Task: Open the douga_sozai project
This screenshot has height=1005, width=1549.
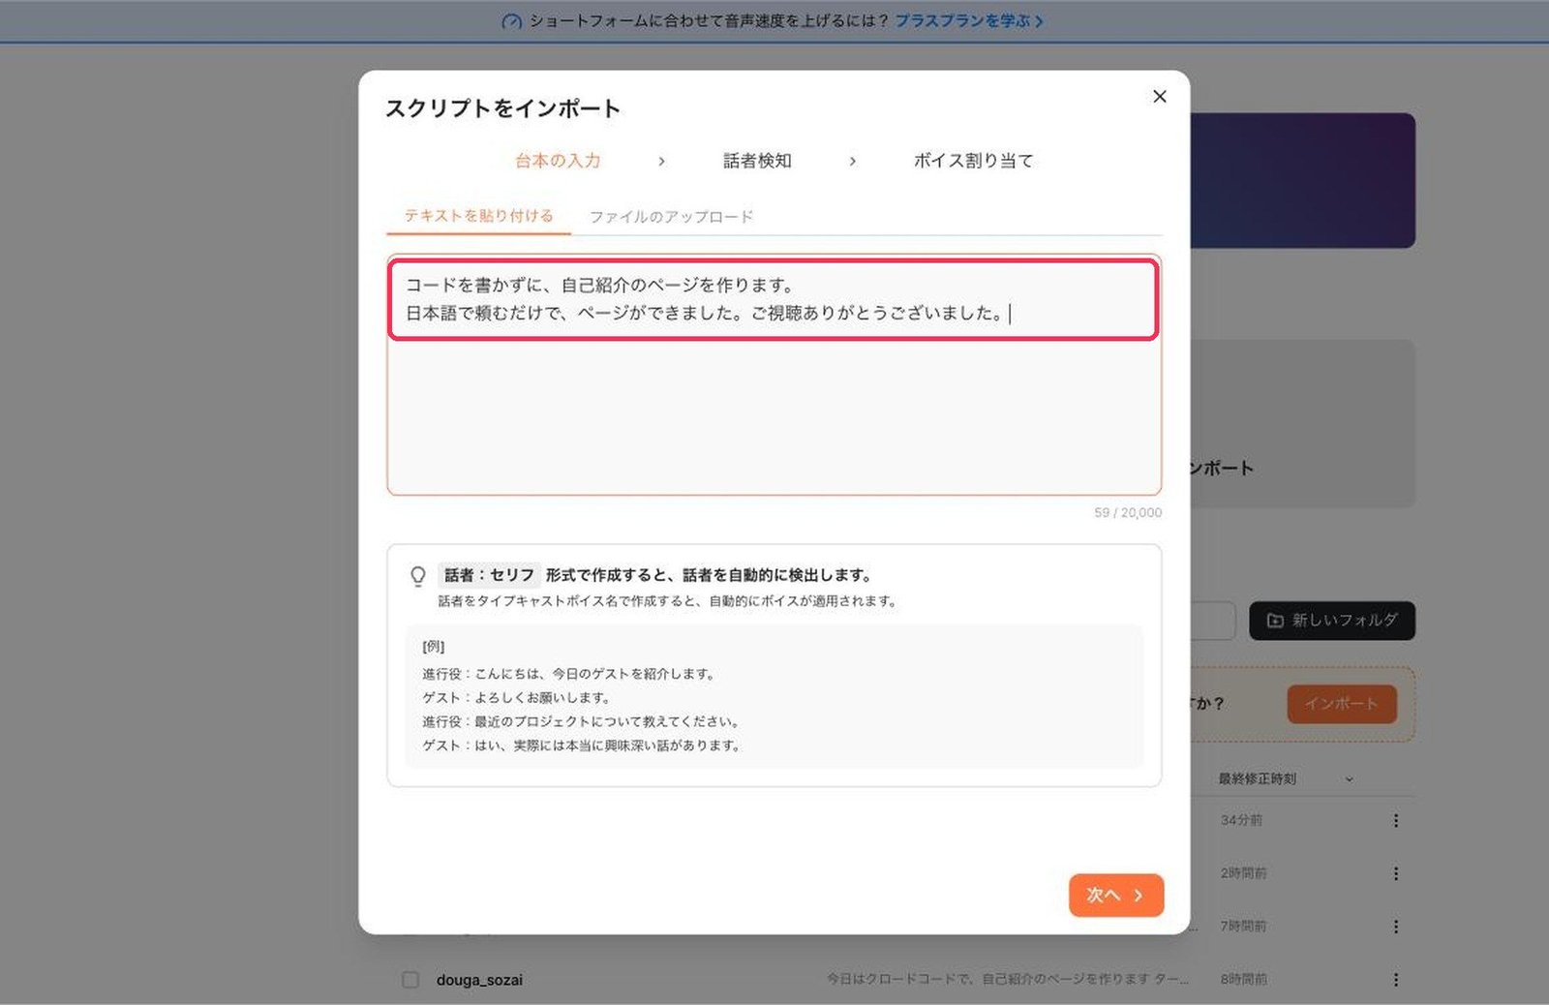Action: tap(479, 980)
